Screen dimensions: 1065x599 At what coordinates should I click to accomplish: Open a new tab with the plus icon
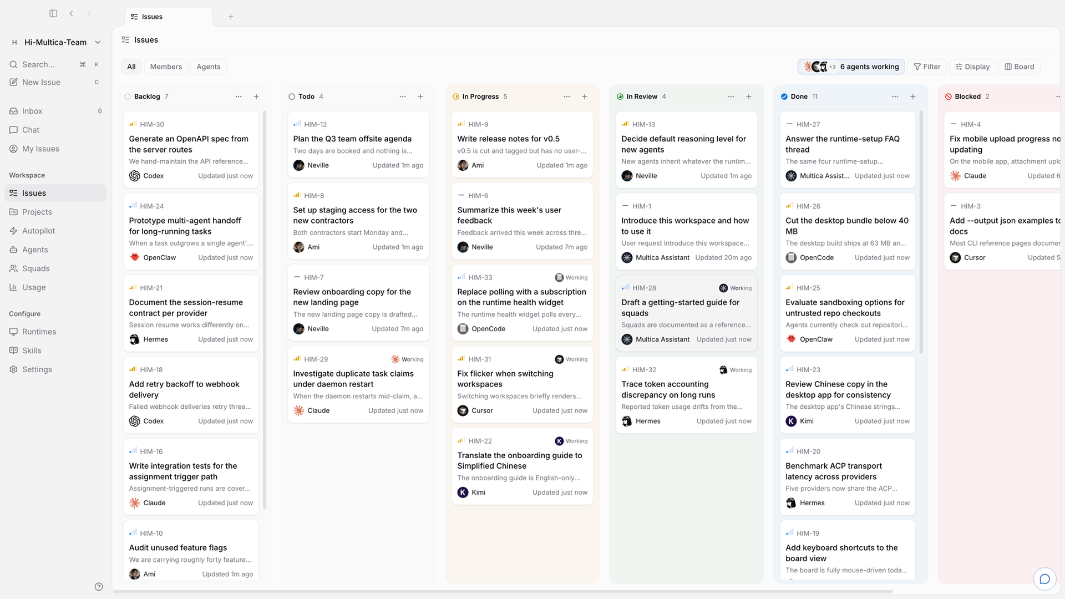[x=231, y=17]
